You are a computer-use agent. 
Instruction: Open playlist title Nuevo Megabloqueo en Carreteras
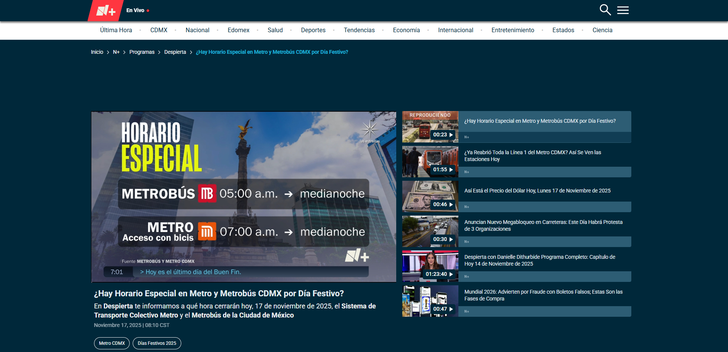click(x=543, y=225)
